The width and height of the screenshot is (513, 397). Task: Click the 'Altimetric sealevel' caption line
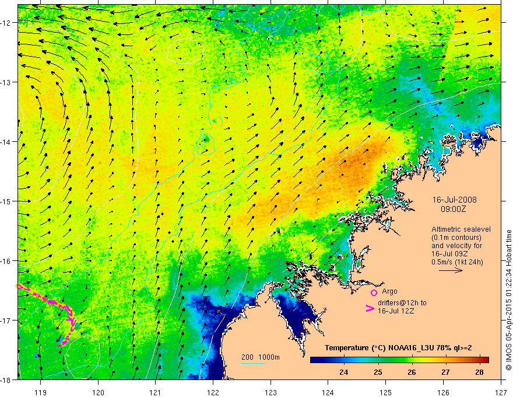(461, 229)
